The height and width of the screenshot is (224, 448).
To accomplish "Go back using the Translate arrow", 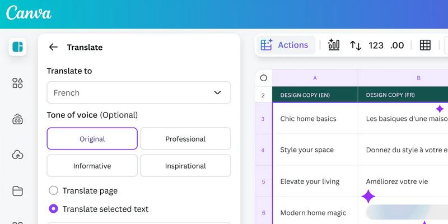I will [53, 47].
